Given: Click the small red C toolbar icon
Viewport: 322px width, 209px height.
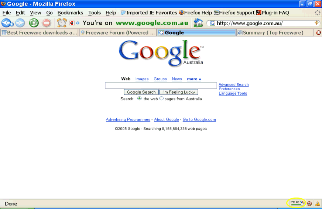Looking at the screenshot, I should pos(72,23).
